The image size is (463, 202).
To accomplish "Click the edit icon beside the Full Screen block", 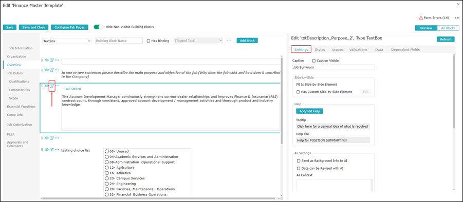I will click(52, 86).
